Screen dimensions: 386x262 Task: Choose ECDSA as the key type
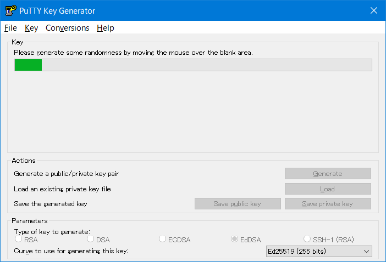pos(163,239)
